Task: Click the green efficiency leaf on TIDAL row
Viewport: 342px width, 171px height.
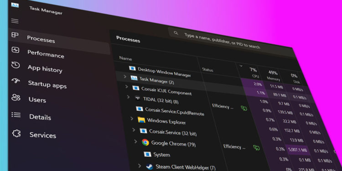Action: point(244,108)
